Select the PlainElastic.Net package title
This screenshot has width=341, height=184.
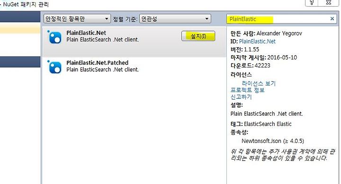[x=86, y=33]
